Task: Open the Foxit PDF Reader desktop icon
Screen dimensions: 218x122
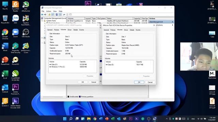Action: [x=15, y=6]
